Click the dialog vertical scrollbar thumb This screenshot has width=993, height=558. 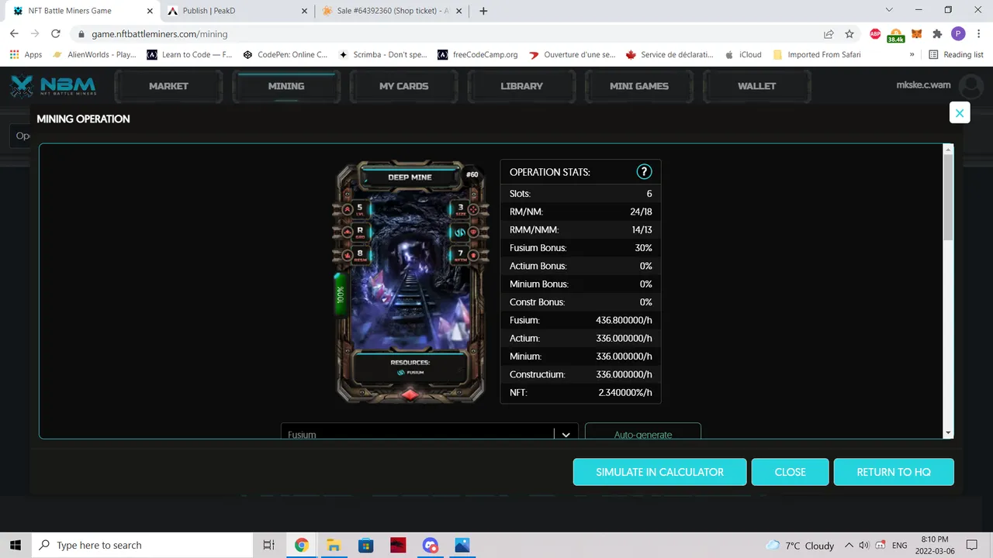pos(948,198)
